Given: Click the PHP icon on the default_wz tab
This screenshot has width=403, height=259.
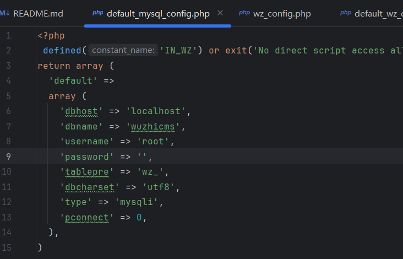Looking at the screenshot, I should (345, 13).
